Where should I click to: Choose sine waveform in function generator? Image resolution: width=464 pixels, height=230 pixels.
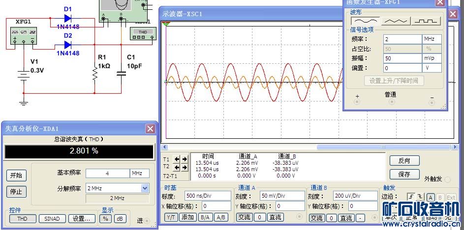pos(366,21)
